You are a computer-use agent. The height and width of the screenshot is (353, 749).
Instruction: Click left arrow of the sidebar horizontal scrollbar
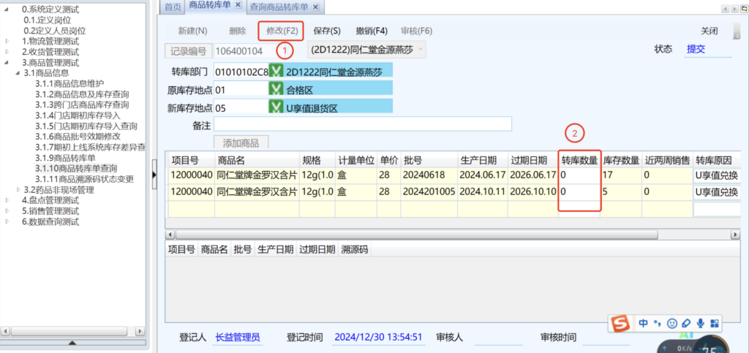6,330
